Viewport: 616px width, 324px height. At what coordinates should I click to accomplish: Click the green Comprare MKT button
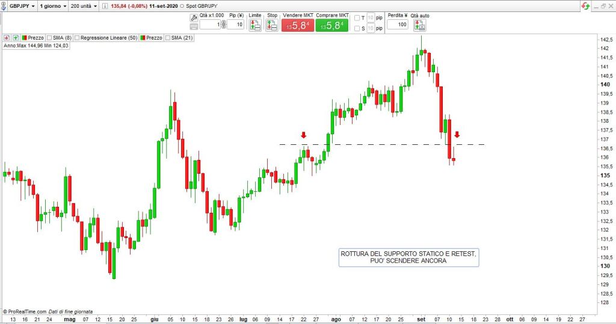[332, 25]
